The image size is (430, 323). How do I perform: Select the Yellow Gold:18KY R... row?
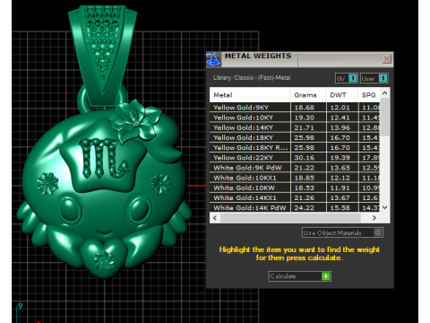click(295, 147)
